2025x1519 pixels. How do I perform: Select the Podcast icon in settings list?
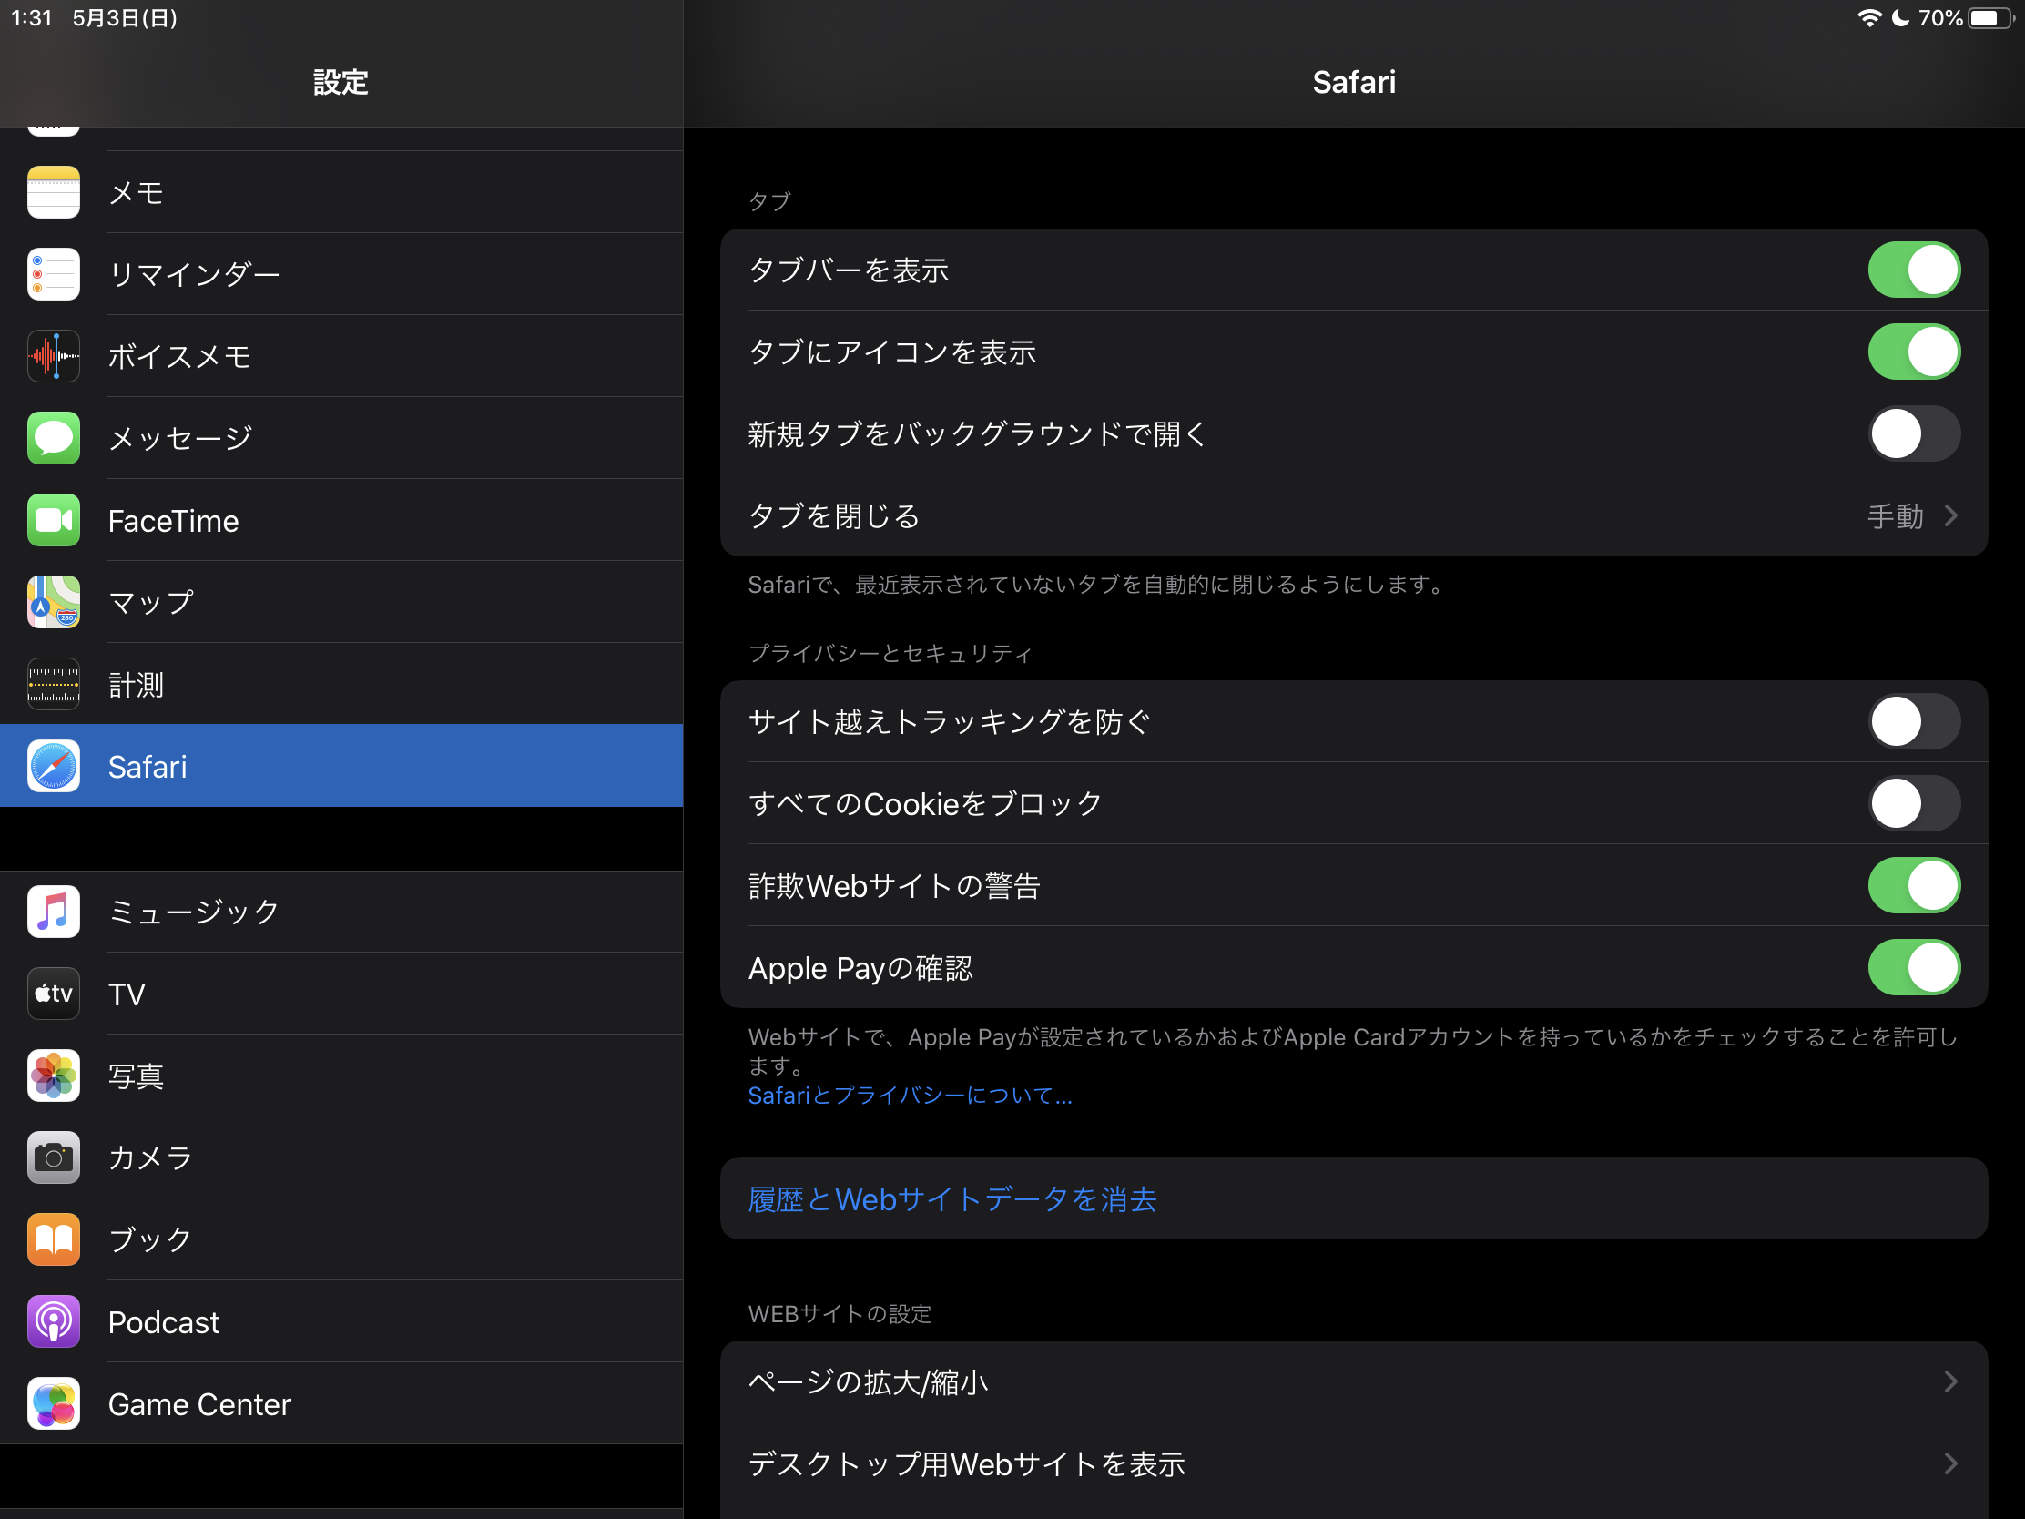(x=53, y=1321)
